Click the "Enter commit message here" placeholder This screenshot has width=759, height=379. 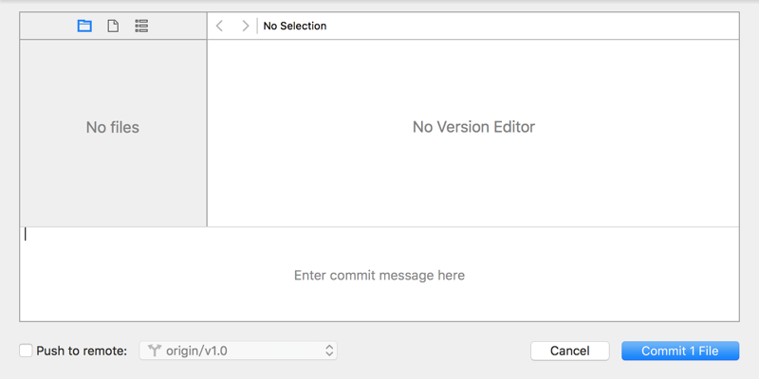(x=379, y=276)
